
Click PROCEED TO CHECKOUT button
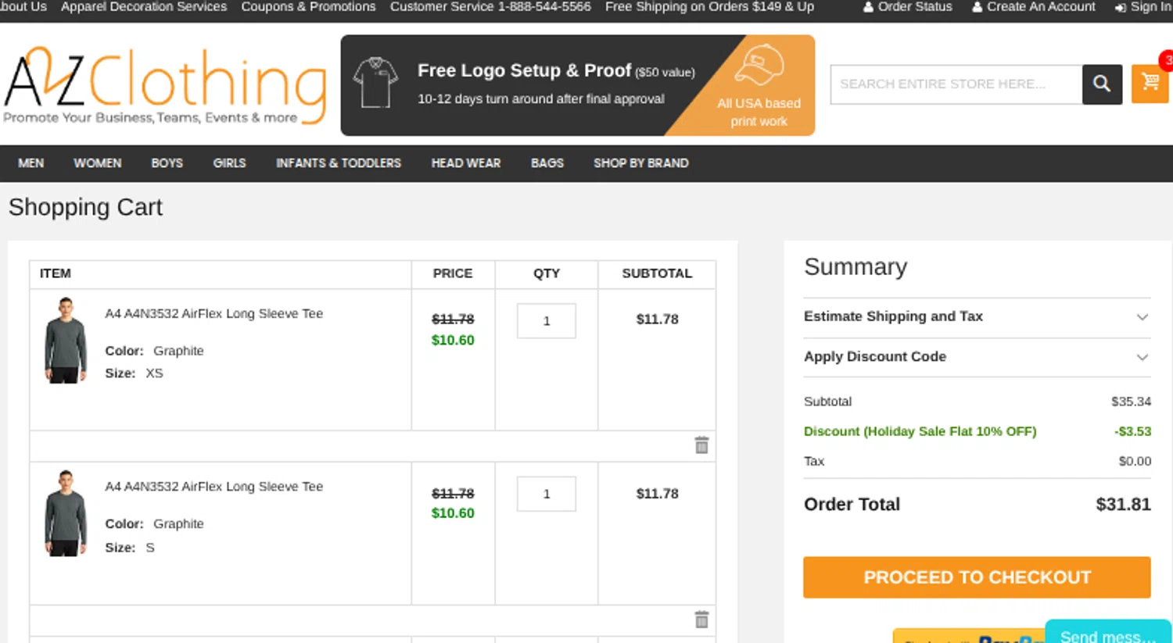(977, 577)
